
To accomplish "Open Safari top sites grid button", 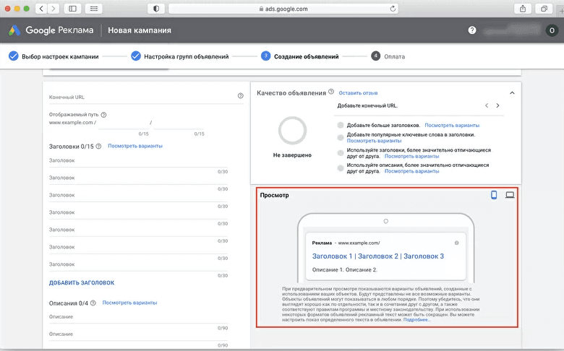I will click(94, 9).
